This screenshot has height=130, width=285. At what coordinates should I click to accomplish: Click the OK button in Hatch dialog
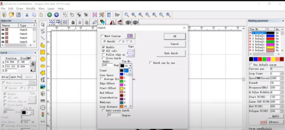coord(175,36)
